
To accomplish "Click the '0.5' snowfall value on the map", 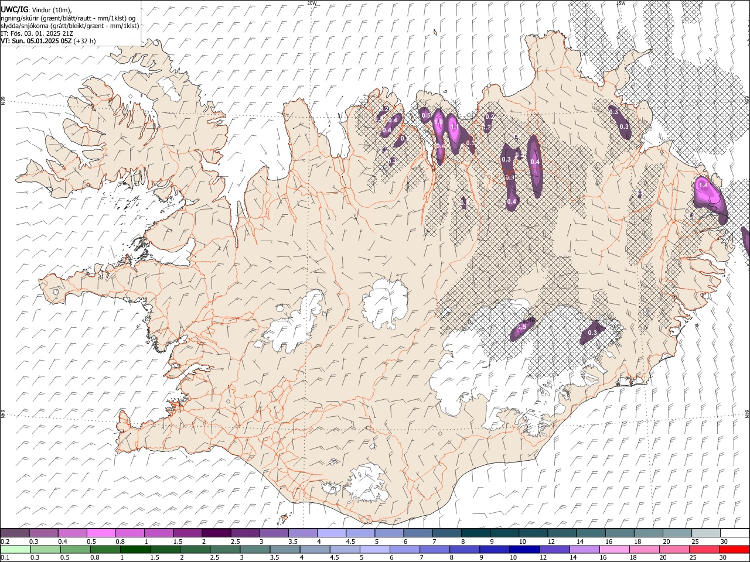I will tap(426, 115).
